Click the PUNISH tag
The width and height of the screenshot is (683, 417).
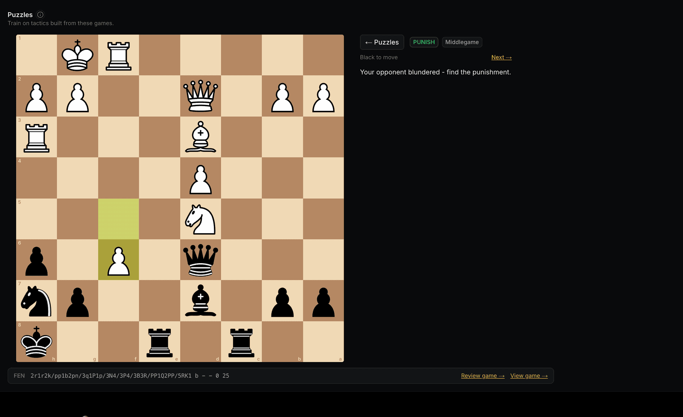424,42
